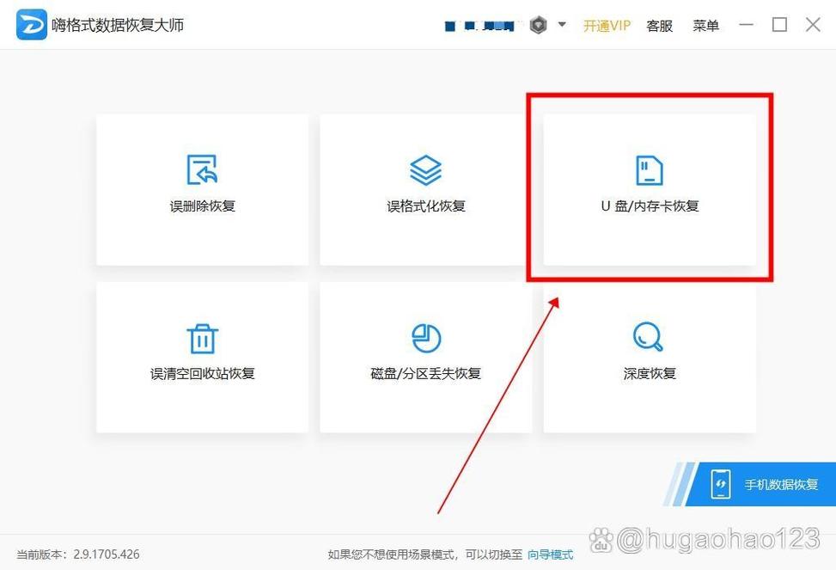
Task: Click the app logo in the title bar
Action: click(30, 24)
